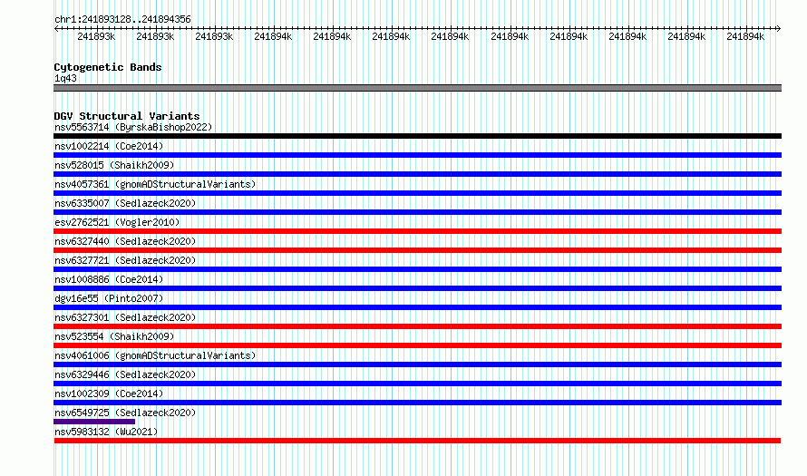Image resolution: width=807 pixels, height=476 pixels.
Task: Open the nsv6327721 (Sedlazeck2020) label
Action: click(x=125, y=260)
